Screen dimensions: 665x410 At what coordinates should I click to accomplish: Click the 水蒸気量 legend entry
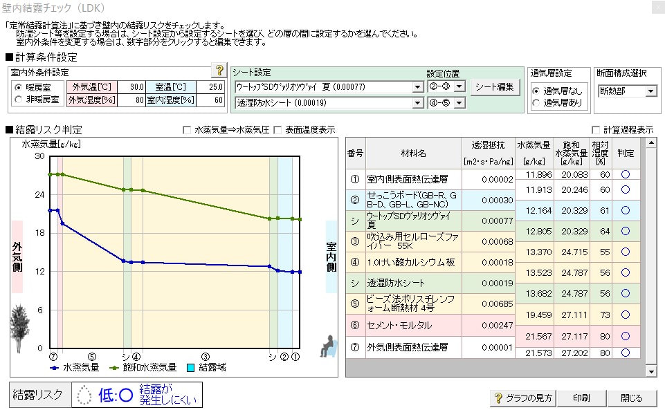74,368
